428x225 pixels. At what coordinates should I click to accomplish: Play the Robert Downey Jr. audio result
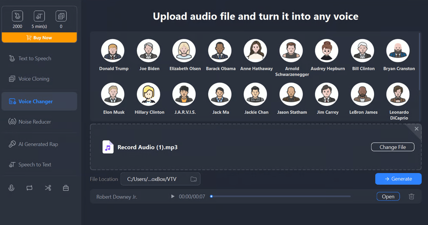[x=172, y=196]
